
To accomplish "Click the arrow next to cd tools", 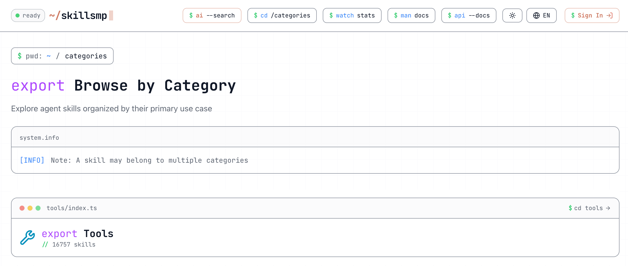I will pos(608,208).
